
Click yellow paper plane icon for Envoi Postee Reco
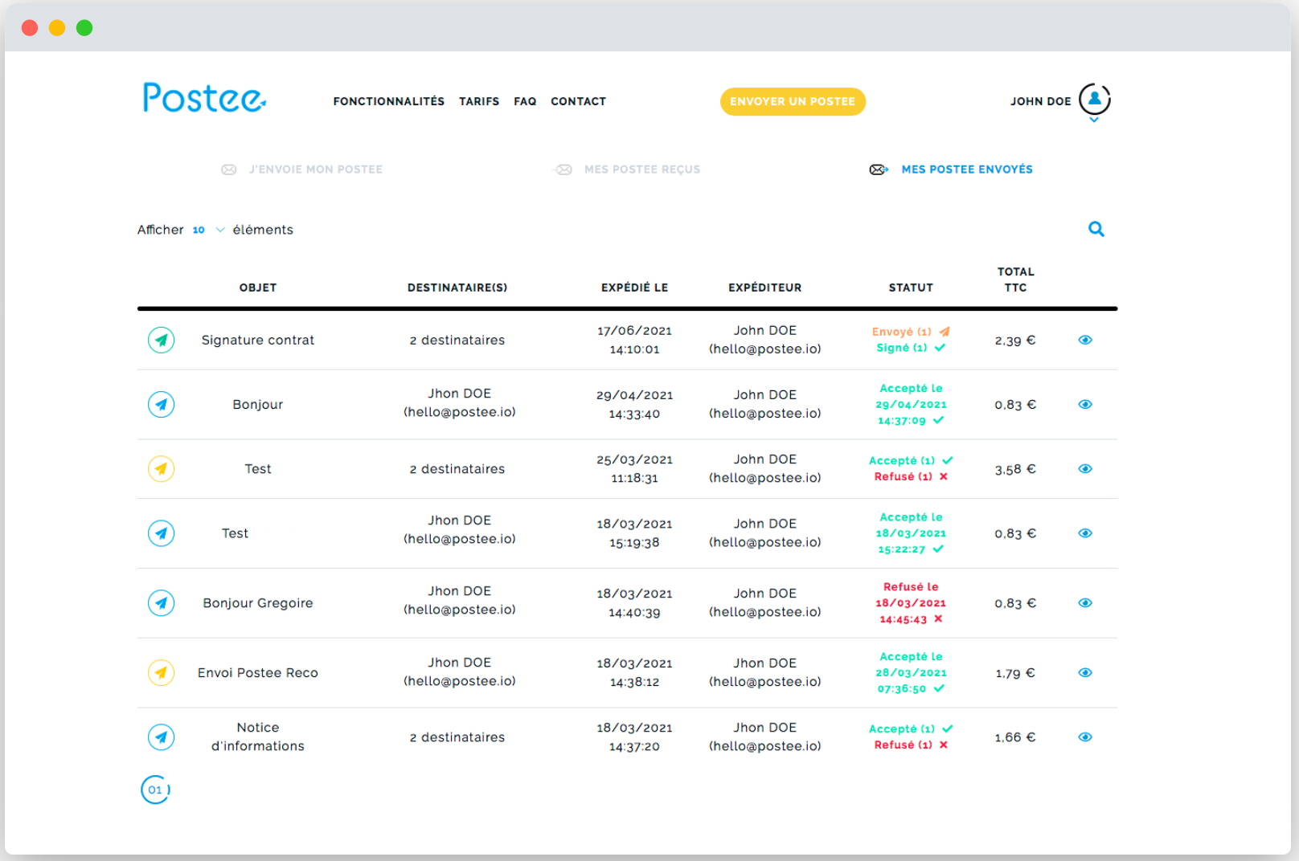click(162, 673)
